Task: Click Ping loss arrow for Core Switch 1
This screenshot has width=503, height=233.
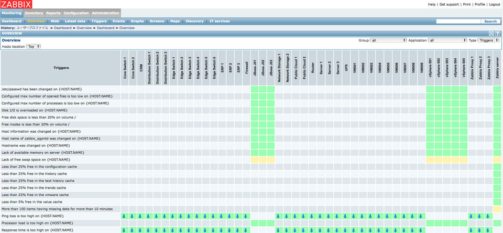Action: point(125,216)
